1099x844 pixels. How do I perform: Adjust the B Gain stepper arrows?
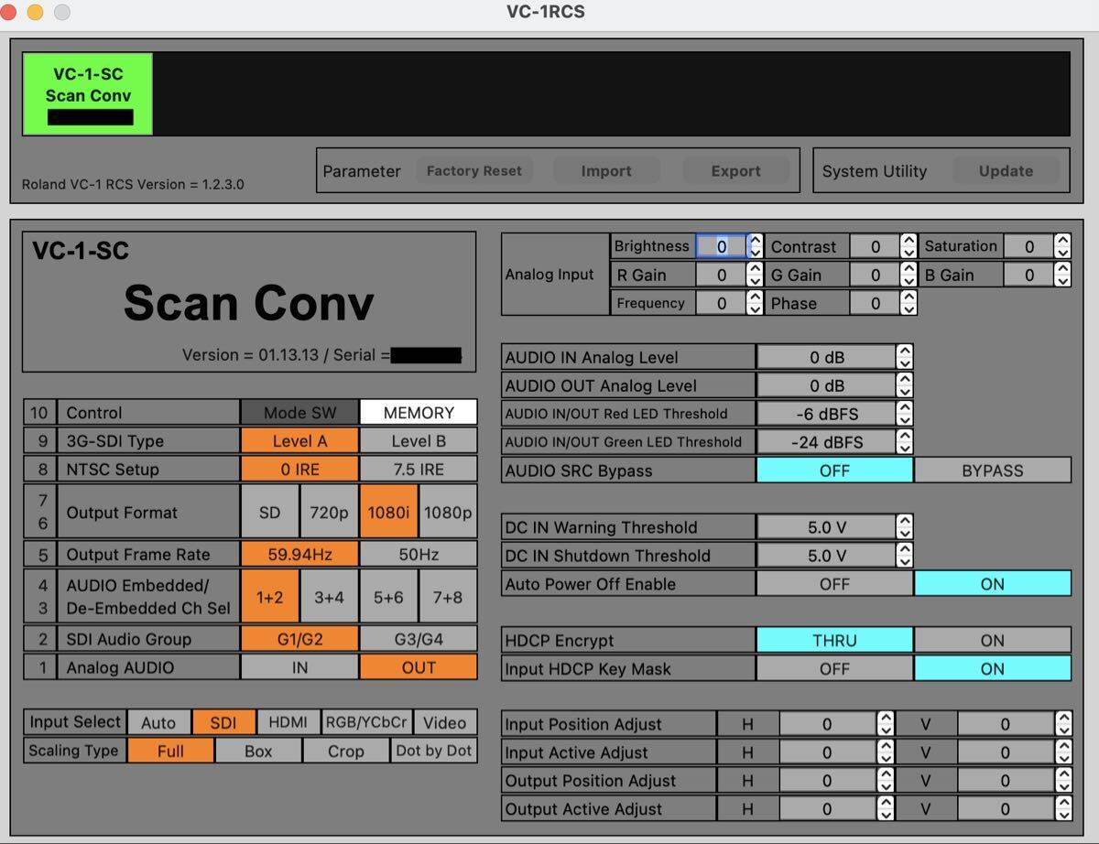tap(1062, 275)
